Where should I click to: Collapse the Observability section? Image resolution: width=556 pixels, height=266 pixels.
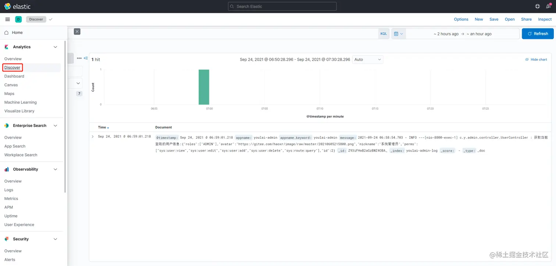pyautogui.click(x=56, y=169)
